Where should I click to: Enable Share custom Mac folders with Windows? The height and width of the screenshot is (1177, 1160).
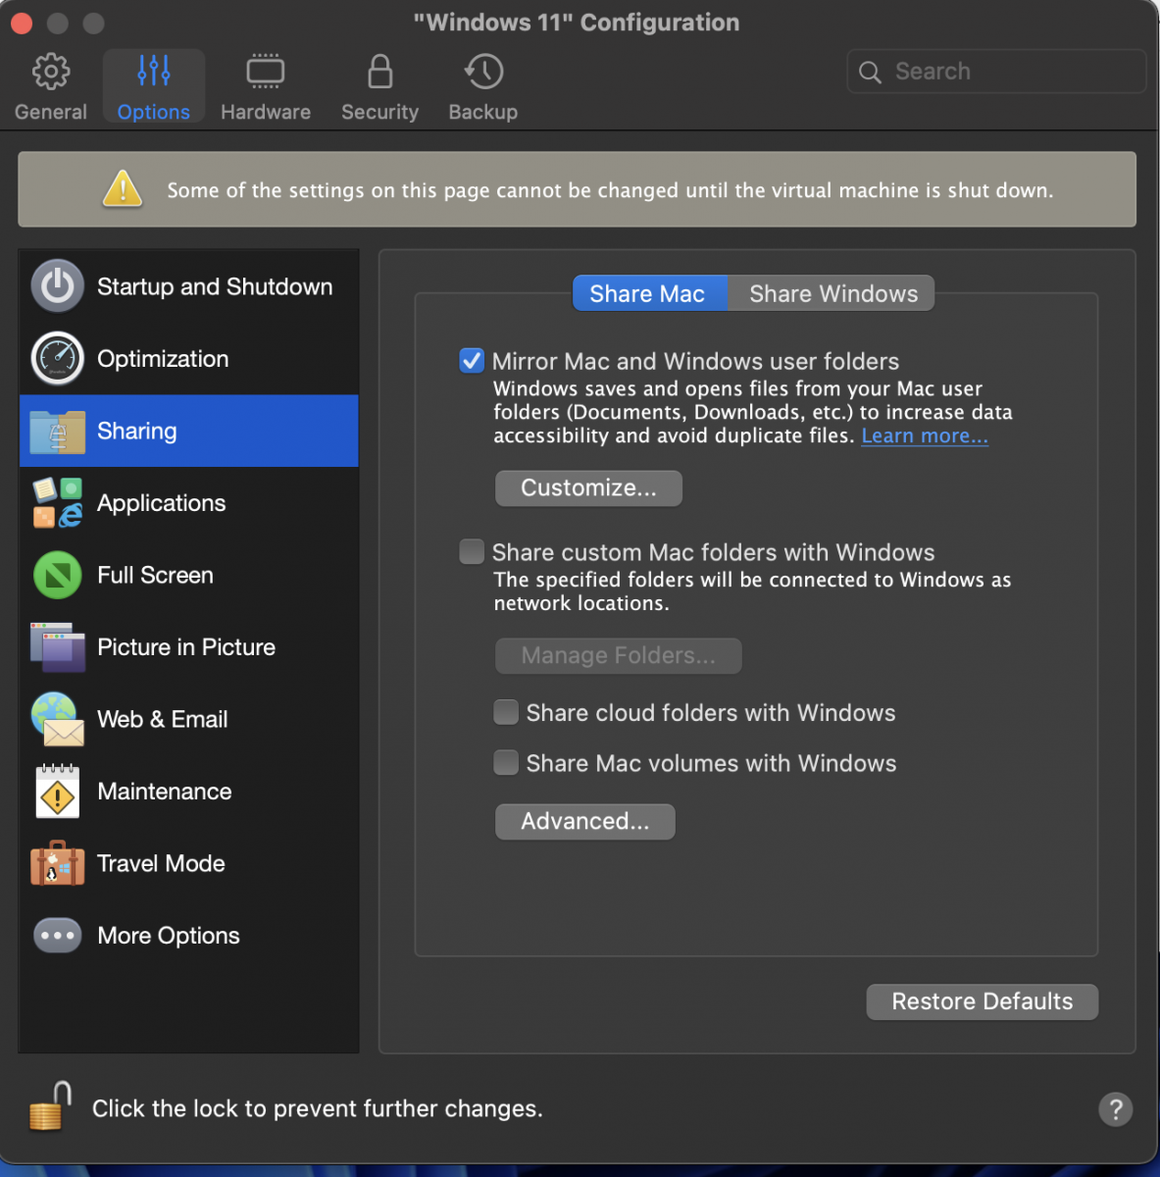pyautogui.click(x=472, y=551)
